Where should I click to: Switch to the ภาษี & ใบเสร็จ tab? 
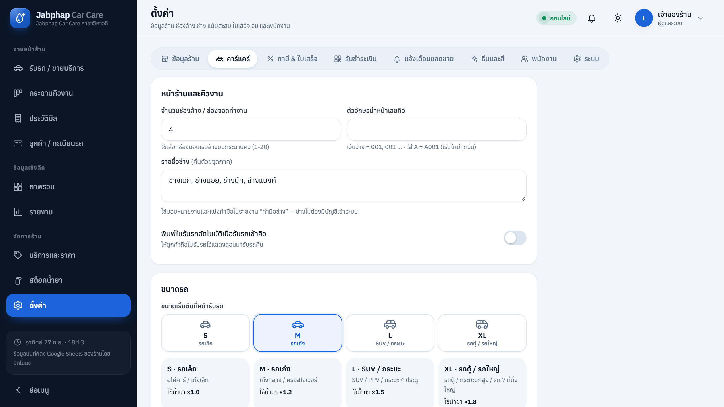[292, 59]
